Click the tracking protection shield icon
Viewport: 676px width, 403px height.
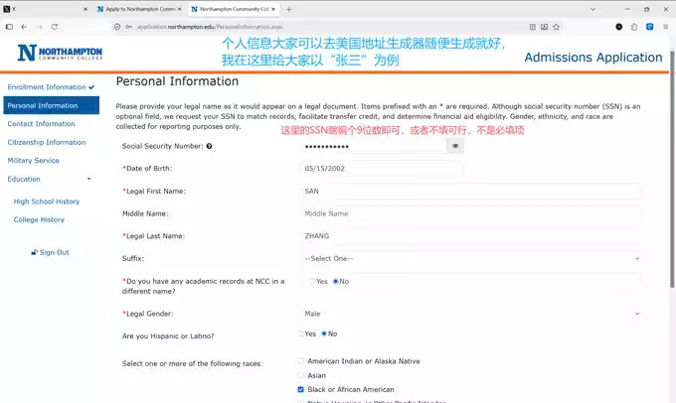tap(117, 27)
